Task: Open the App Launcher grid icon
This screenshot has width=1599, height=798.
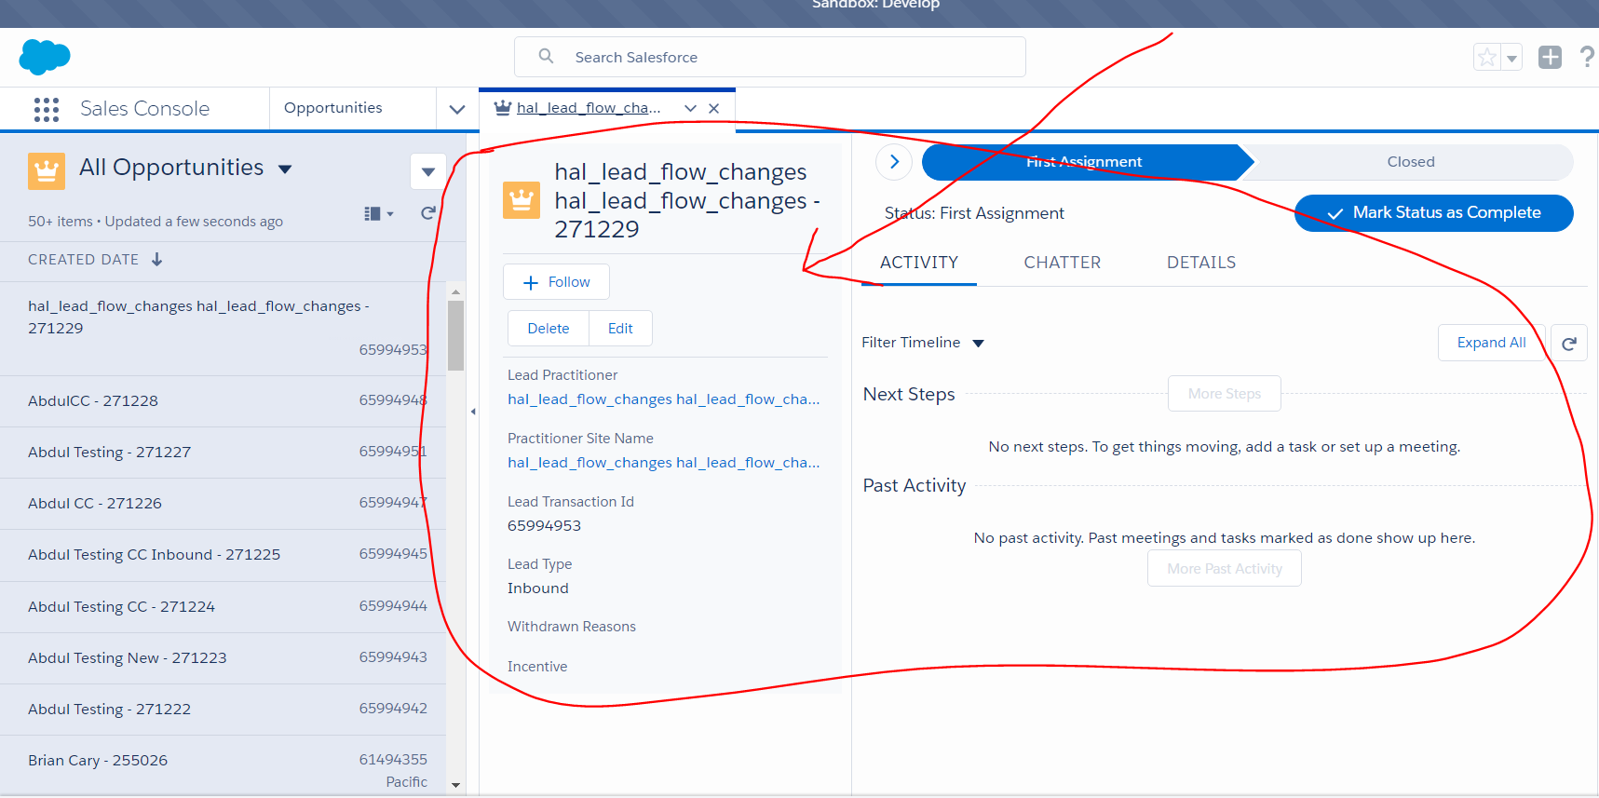Action: point(47,109)
